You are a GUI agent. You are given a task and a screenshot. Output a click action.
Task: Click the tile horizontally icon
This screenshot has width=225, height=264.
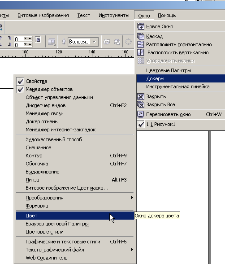(x=141, y=44)
